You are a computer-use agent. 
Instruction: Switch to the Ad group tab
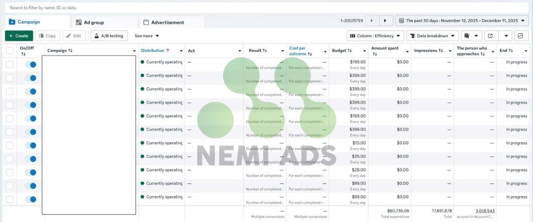pyautogui.click(x=105, y=22)
